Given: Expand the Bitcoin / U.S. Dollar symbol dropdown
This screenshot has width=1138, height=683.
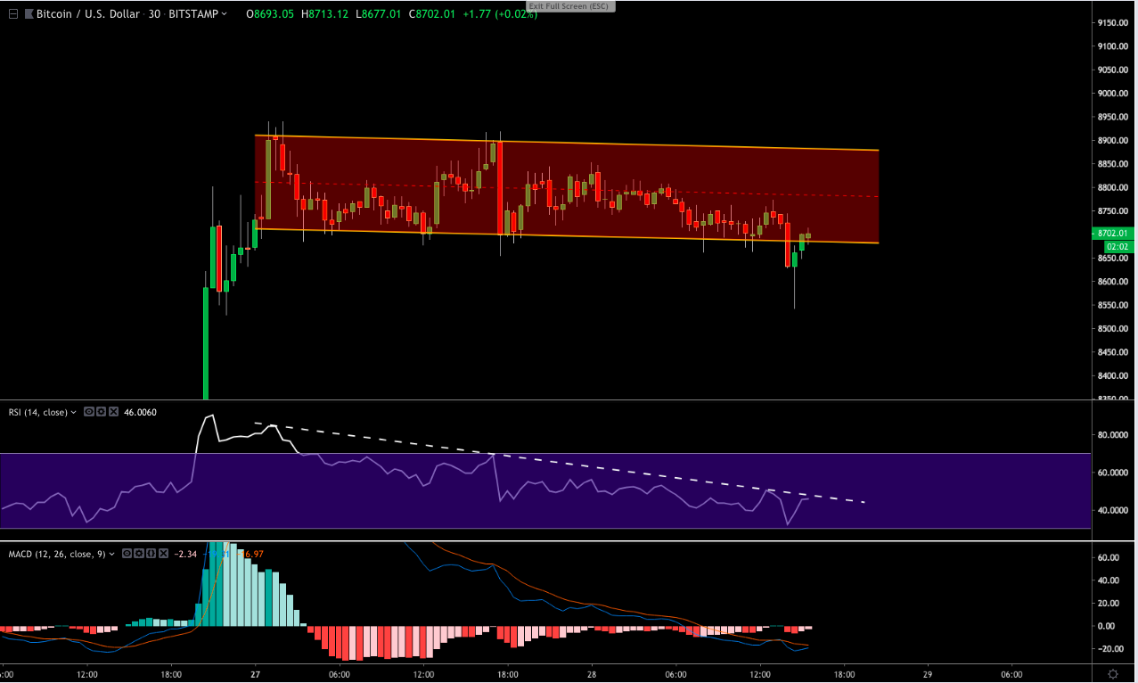Looking at the screenshot, I should pyautogui.click(x=223, y=14).
